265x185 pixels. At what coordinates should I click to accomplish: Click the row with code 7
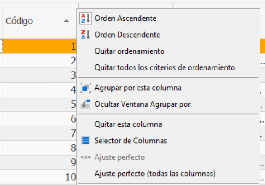pyautogui.click(x=38, y=134)
